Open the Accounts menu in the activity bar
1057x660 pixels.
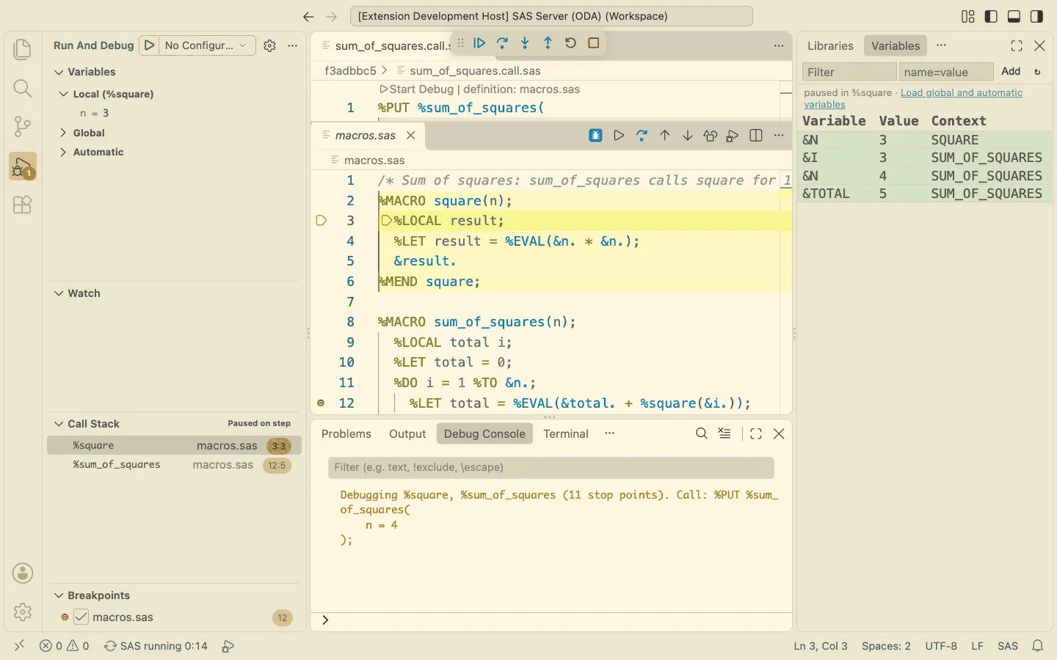tap(23, 573)
